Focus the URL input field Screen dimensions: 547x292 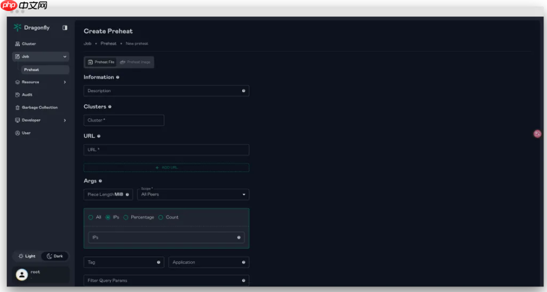coord(167,149)
